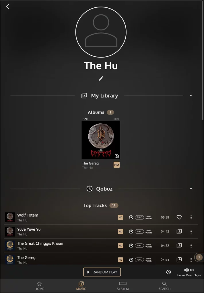Open more options for Wolf Totem
The height and width of the screenshot is (293, 204).
click(191, 217)
